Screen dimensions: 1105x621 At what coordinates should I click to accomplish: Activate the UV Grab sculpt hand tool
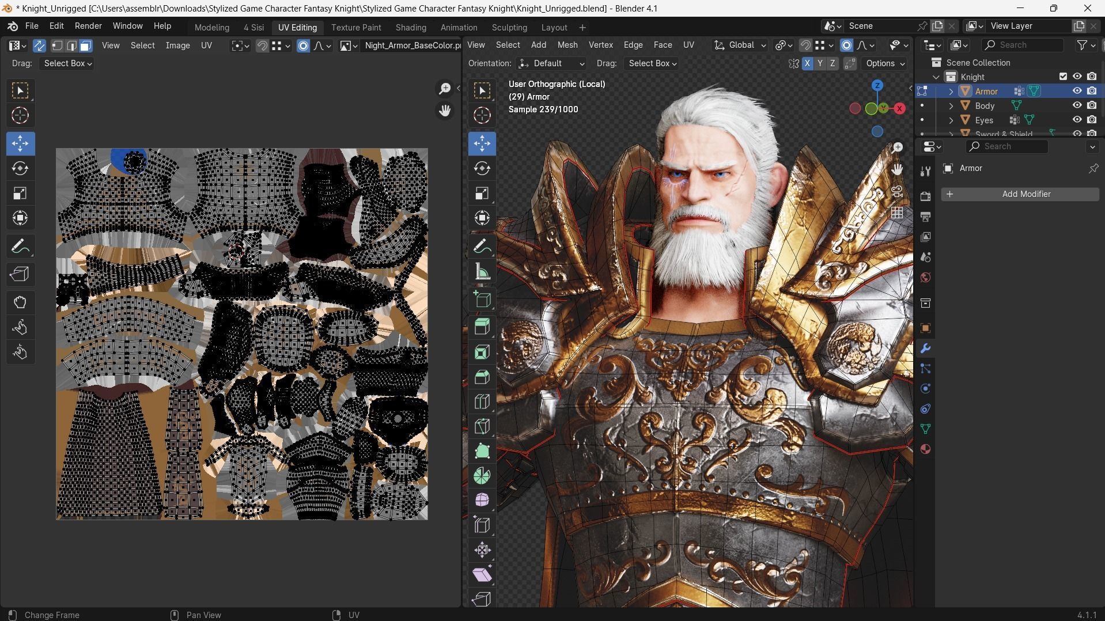(x=20, y=302)
